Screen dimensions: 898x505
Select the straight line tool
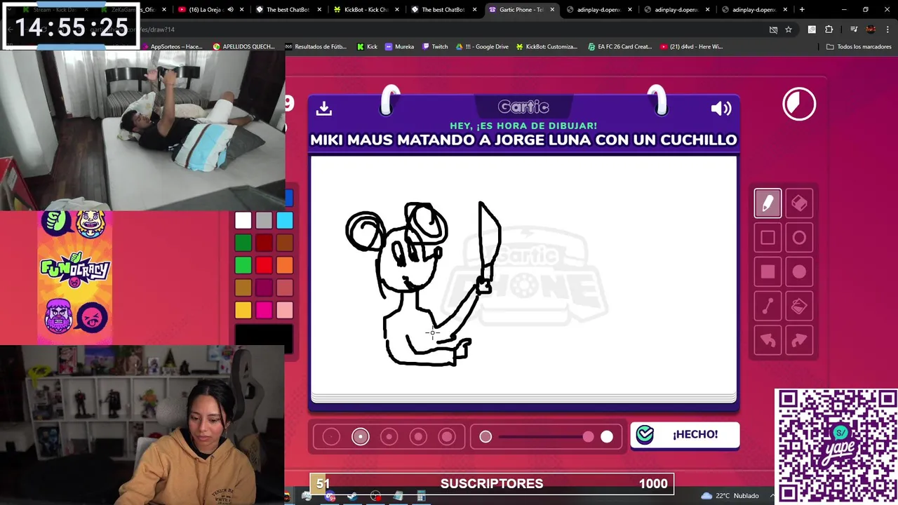(x=768, y=307)
